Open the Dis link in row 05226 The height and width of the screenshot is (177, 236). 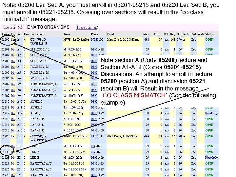pos(13,175)
